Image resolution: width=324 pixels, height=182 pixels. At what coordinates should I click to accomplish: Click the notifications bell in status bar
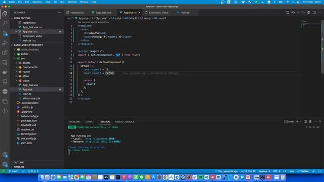click(319, 171)
